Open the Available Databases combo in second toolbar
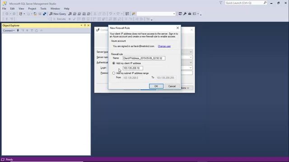 click(x=33, y=19)
